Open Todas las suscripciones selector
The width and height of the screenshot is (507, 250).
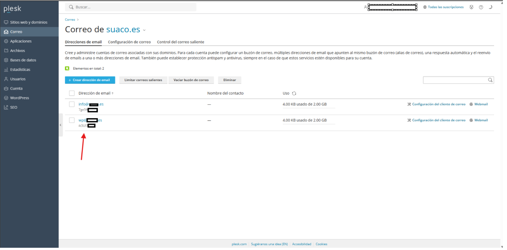pos(443,7)
